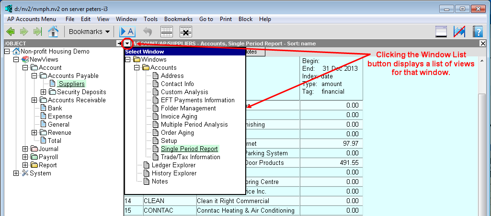This screenshot has width=491, height=216.
Task: Select Ledger Explorer in window list
Action: [173, 165]
